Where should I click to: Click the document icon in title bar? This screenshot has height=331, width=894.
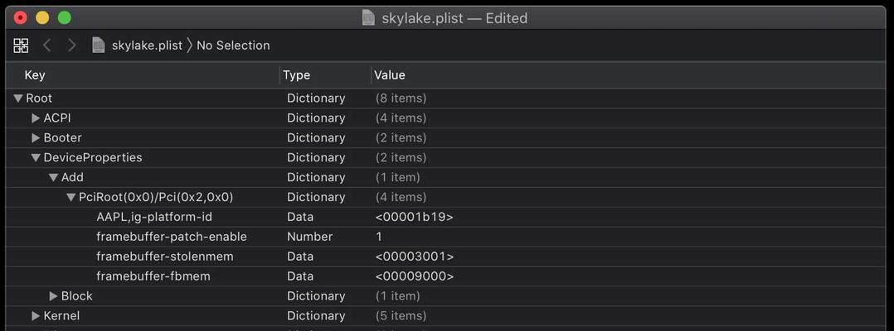point(369,17)
